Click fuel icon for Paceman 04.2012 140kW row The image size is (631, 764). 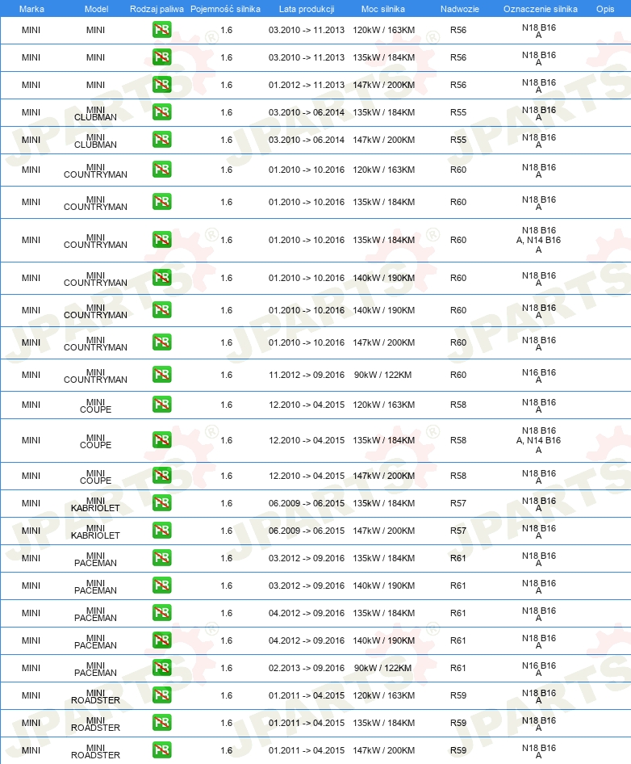(161, 640)
